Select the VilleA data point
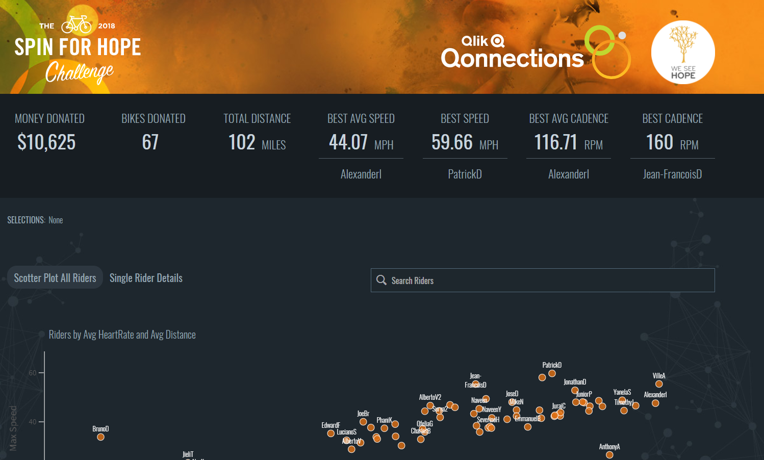Image resolution: width=764 pixels, height=460 pixels. [659, 384]
